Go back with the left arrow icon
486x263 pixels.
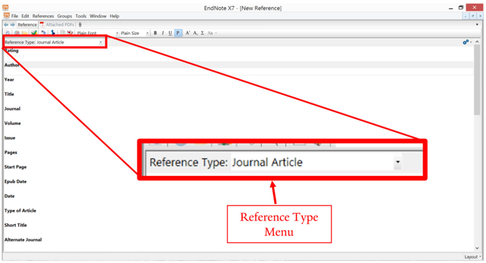6,25
